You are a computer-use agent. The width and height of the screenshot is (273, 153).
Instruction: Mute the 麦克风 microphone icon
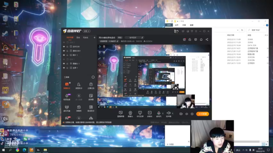159,113
